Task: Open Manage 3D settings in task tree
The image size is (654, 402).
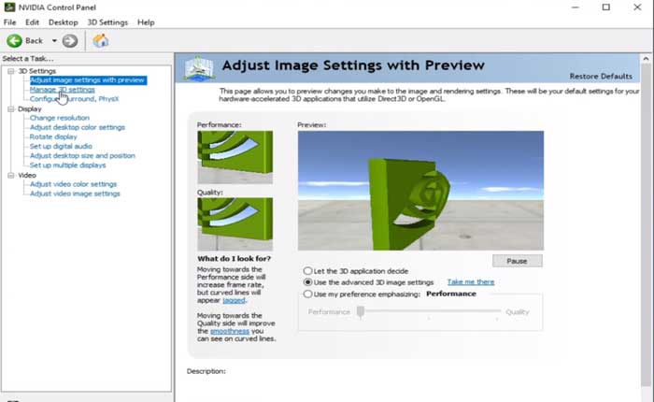Action: (x=62, y=90)
